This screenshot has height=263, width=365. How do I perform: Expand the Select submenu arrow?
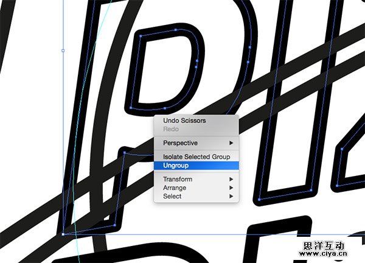pyautogui.click(x=231, y=196)
